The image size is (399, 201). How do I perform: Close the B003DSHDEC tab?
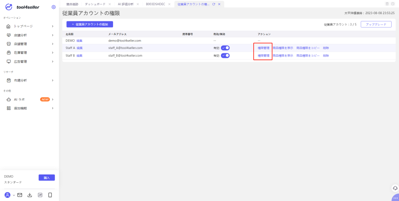tap(169, 4)
